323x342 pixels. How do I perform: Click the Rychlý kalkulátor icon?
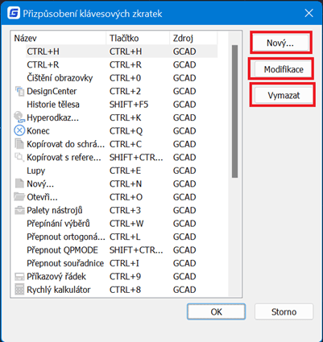point(19,290)
